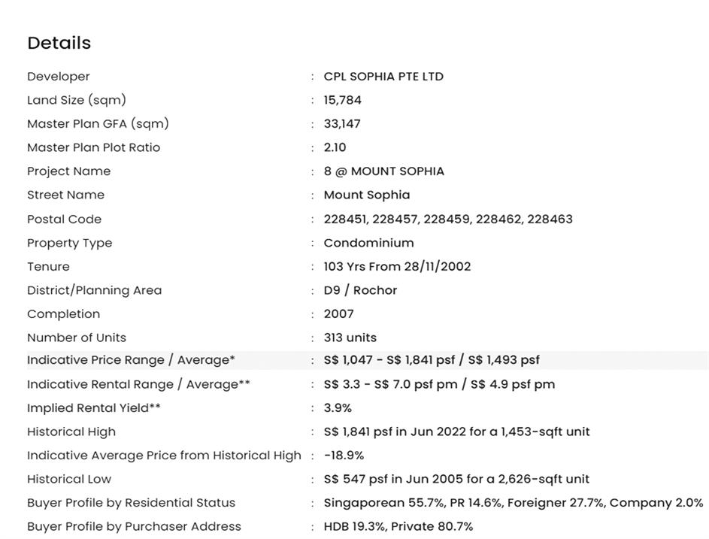
Task: Click the project name 8 @ MOUNT SOPHIA
Action: coord(383,171)
